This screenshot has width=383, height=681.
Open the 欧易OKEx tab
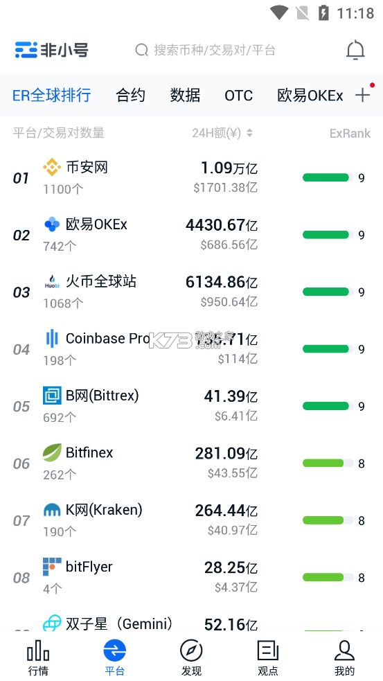310,96
